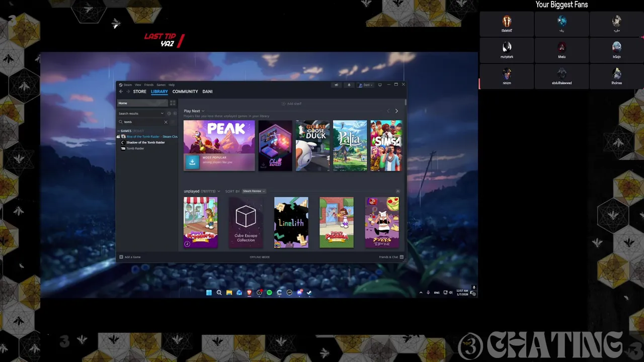Select the LIBRARY tab

point(159,92)
